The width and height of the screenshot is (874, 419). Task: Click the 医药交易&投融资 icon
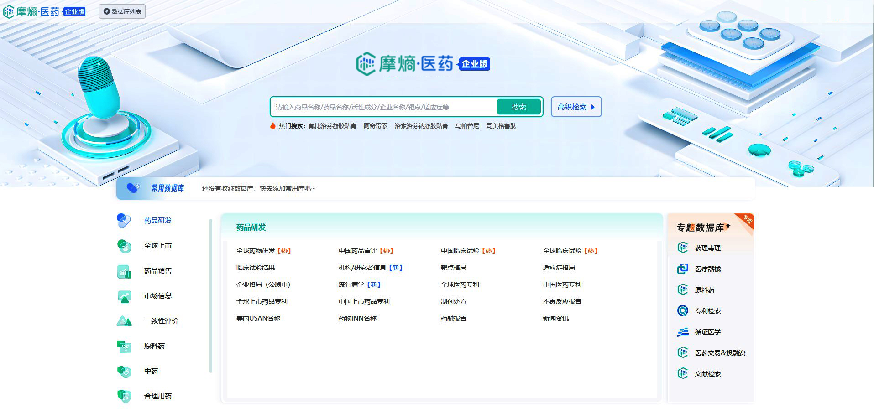[x=683, y=352]
